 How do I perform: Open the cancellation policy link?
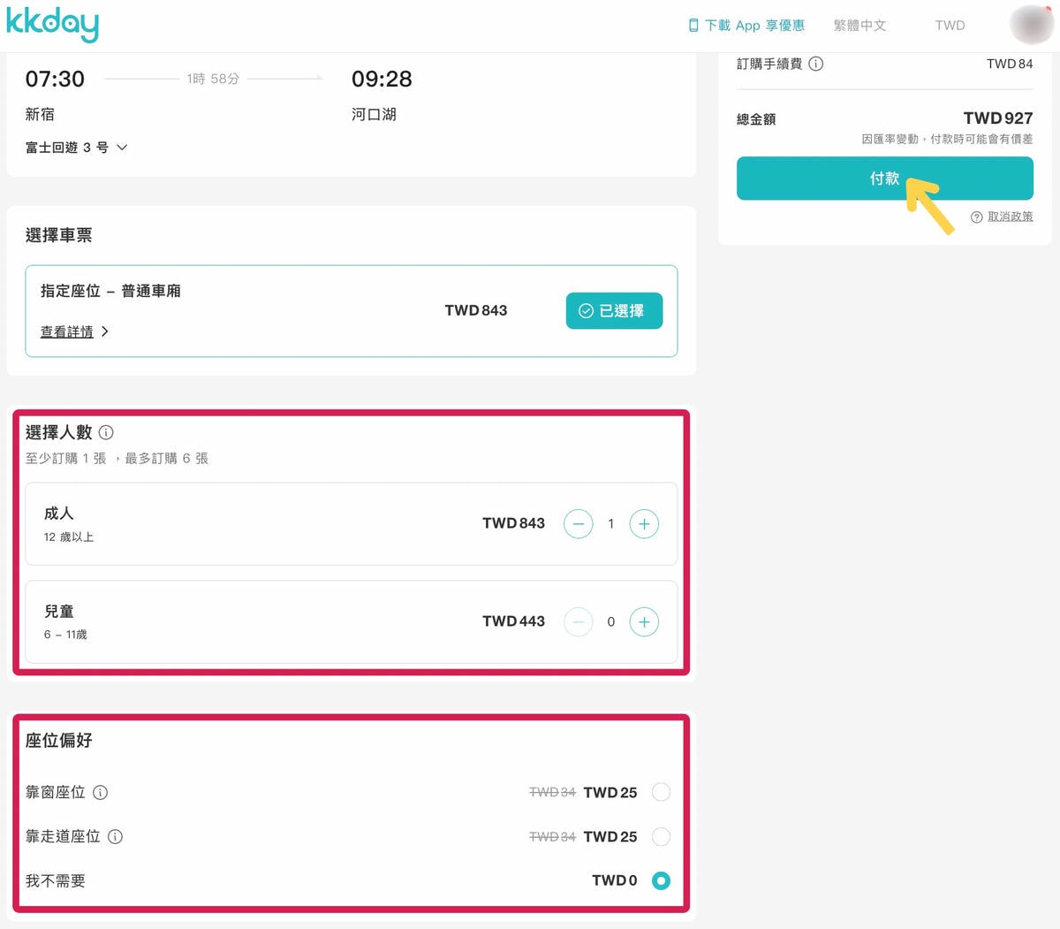pyautogui.click(x=1002, y=217)
